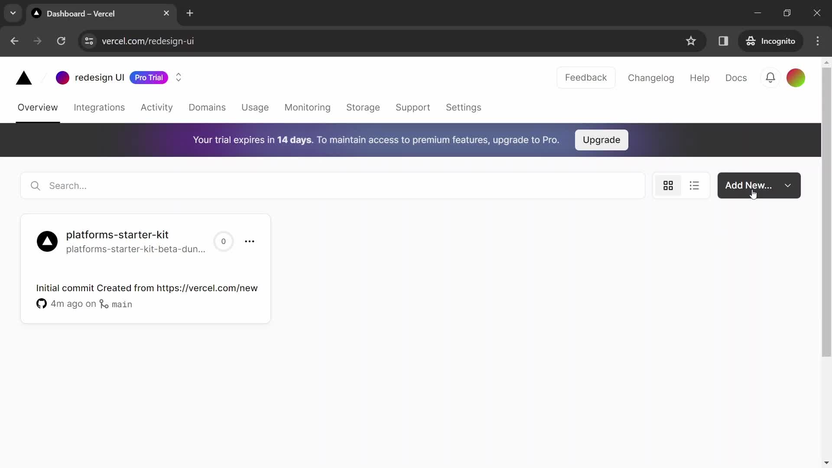Open the Changelog link
Image resolution: width=832 pixels, height=468 pixels.
coord(651,78)
